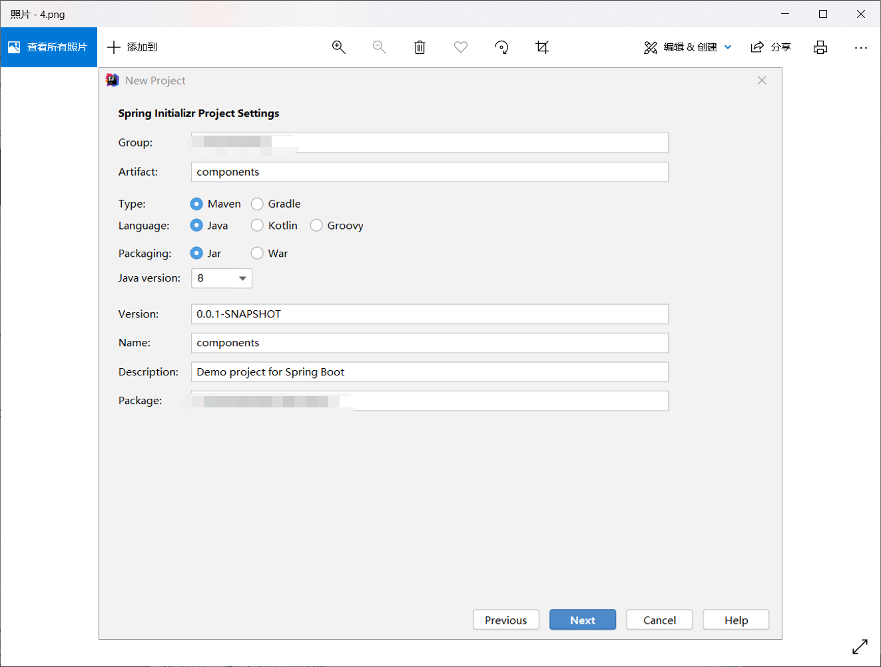Print the photo with the printer icon

pos(820,47)
